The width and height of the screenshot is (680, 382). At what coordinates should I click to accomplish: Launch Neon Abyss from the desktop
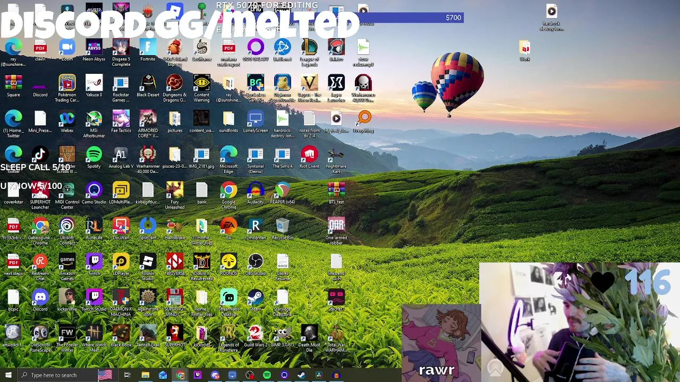pos(94,50)
